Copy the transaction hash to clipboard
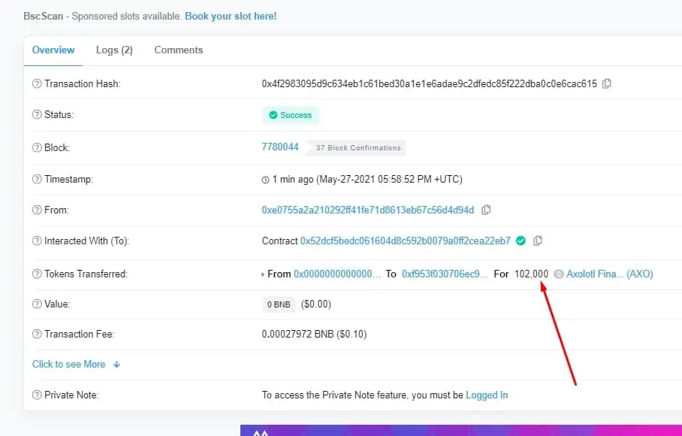This screenshot has width=682, height=436. click(606, 83)
